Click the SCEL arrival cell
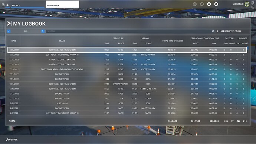The image size is (256, 144). (x=148, y=94)
